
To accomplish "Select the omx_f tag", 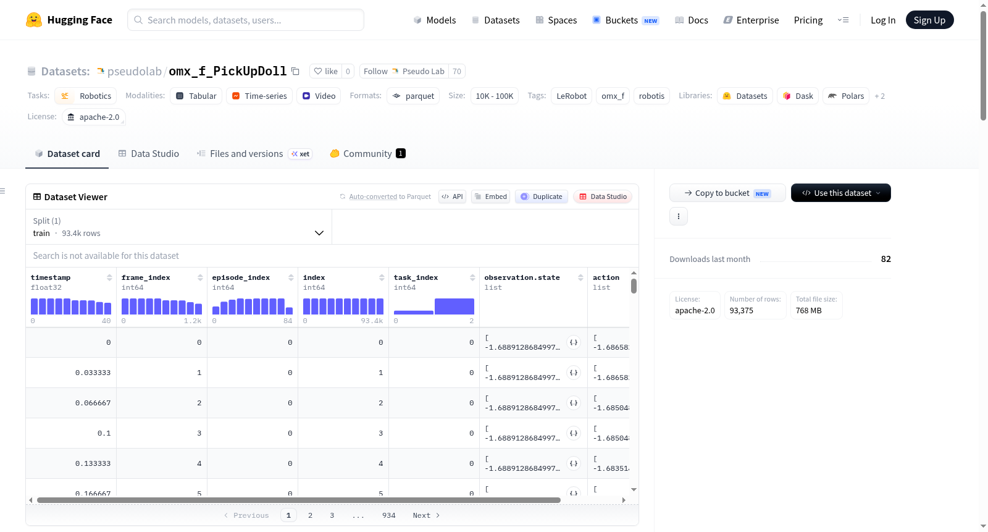I will [613, 96].
